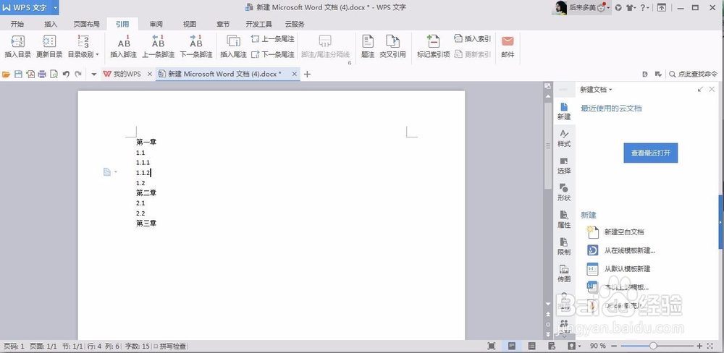Switch to the 插入 ribbon tab
The width and height of the screenshot is (724, 353).
pyautogui.click(x=51, y=24)
